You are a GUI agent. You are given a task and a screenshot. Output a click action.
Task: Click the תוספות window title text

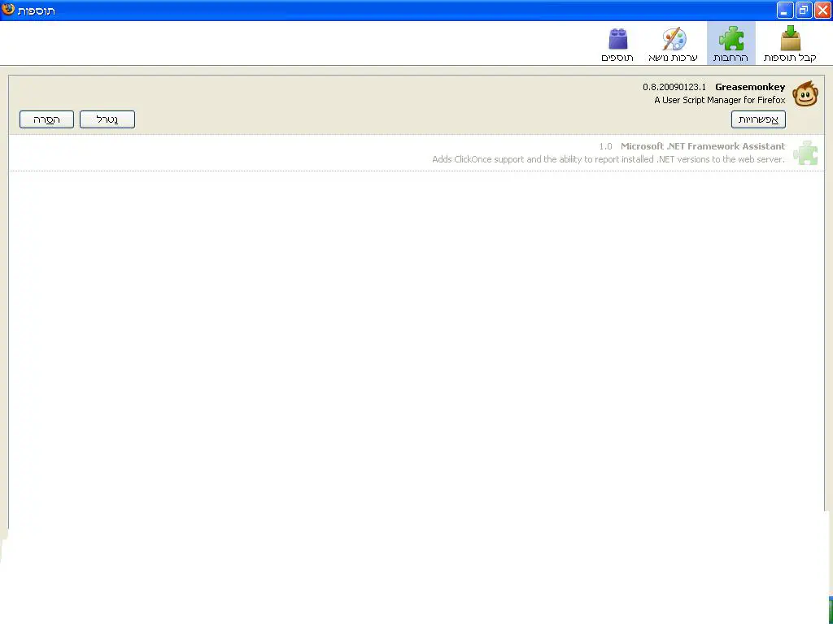click(37, 11)
